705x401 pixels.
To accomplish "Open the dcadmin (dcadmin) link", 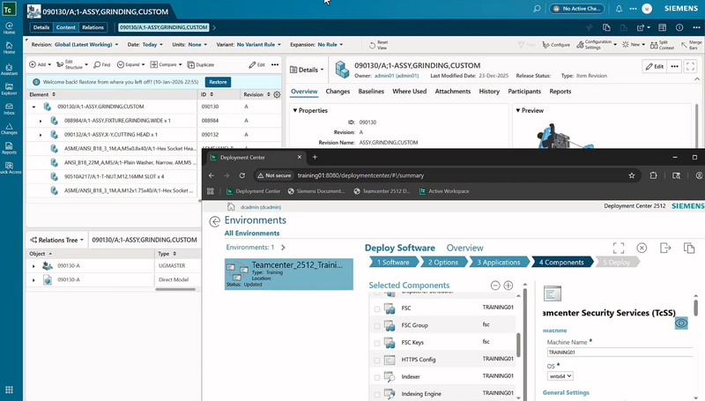I will point(261,207).
